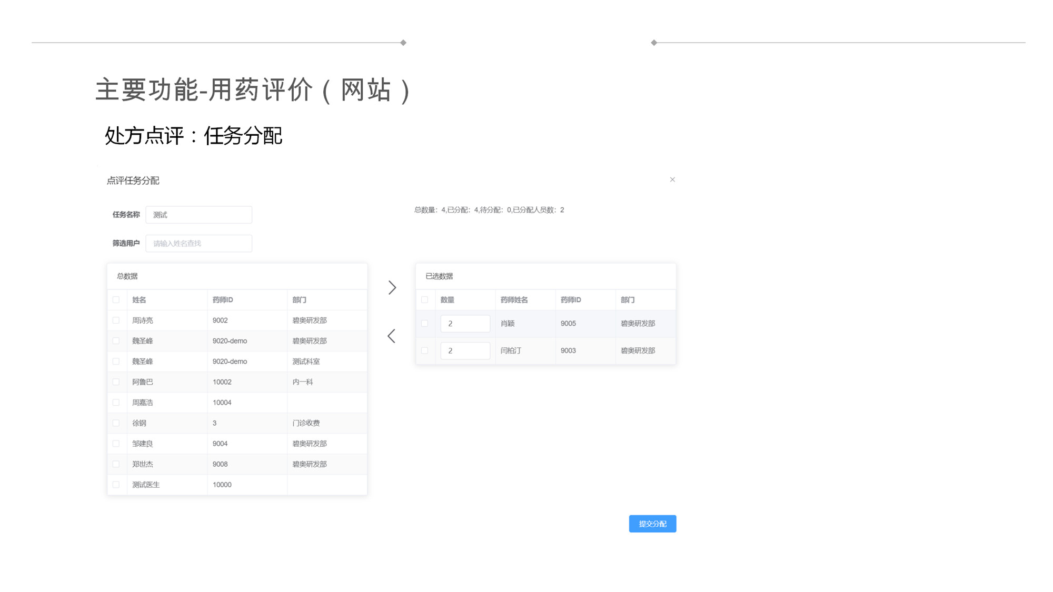Image resolution: width=1053 pixels, height=592 pixels.
Task: Check 魏圣峰 row with 碧奥研发部
Action: tap(116, 341)
